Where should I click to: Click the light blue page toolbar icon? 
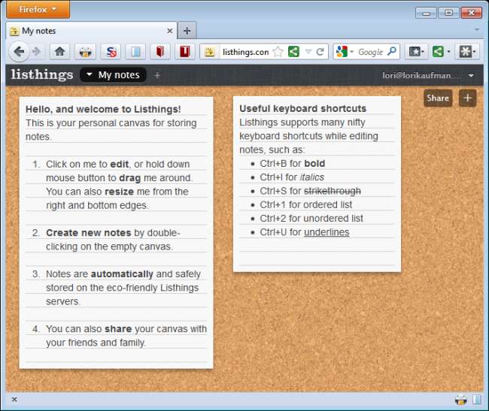pos(135,51)
